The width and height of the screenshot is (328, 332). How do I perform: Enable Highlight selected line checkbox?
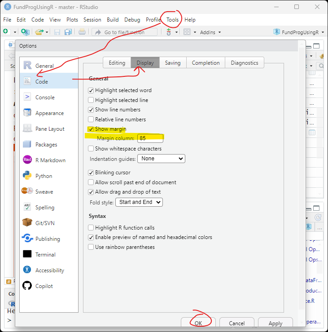coord(91,100)
